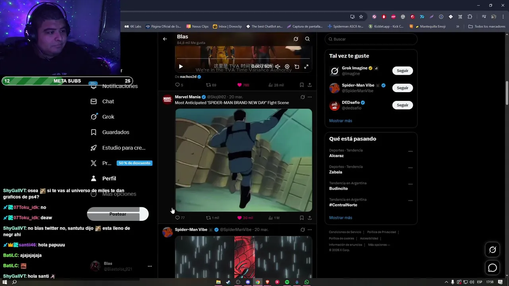View the 28 mil views analytics

(x=276, y=85)
